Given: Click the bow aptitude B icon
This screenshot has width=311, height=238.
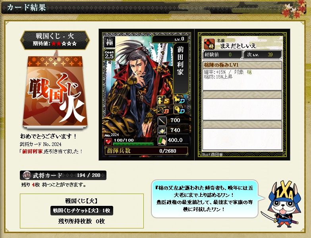Looking at the screenshot, I should (x=163, y=110).
